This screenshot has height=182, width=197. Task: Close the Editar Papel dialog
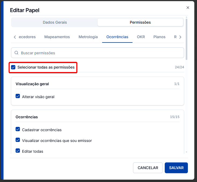click(188, 8)
